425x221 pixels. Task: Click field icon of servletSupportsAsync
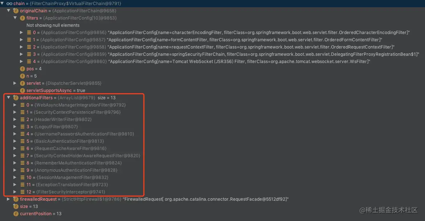click(23, 91)
